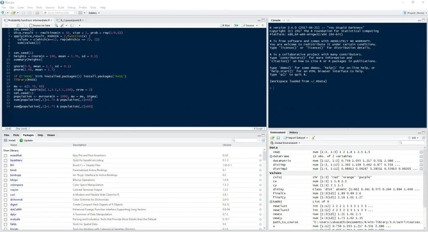Open the List view dropdown in Environment
Screen dimensions: 428x232
click(x=413, y=138)
